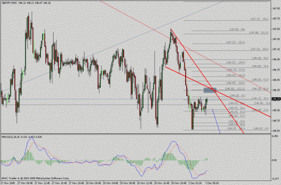Click the 28 Nov 16:45 time label
This screenshot has width=281, height=185.
tap(161, 183)
